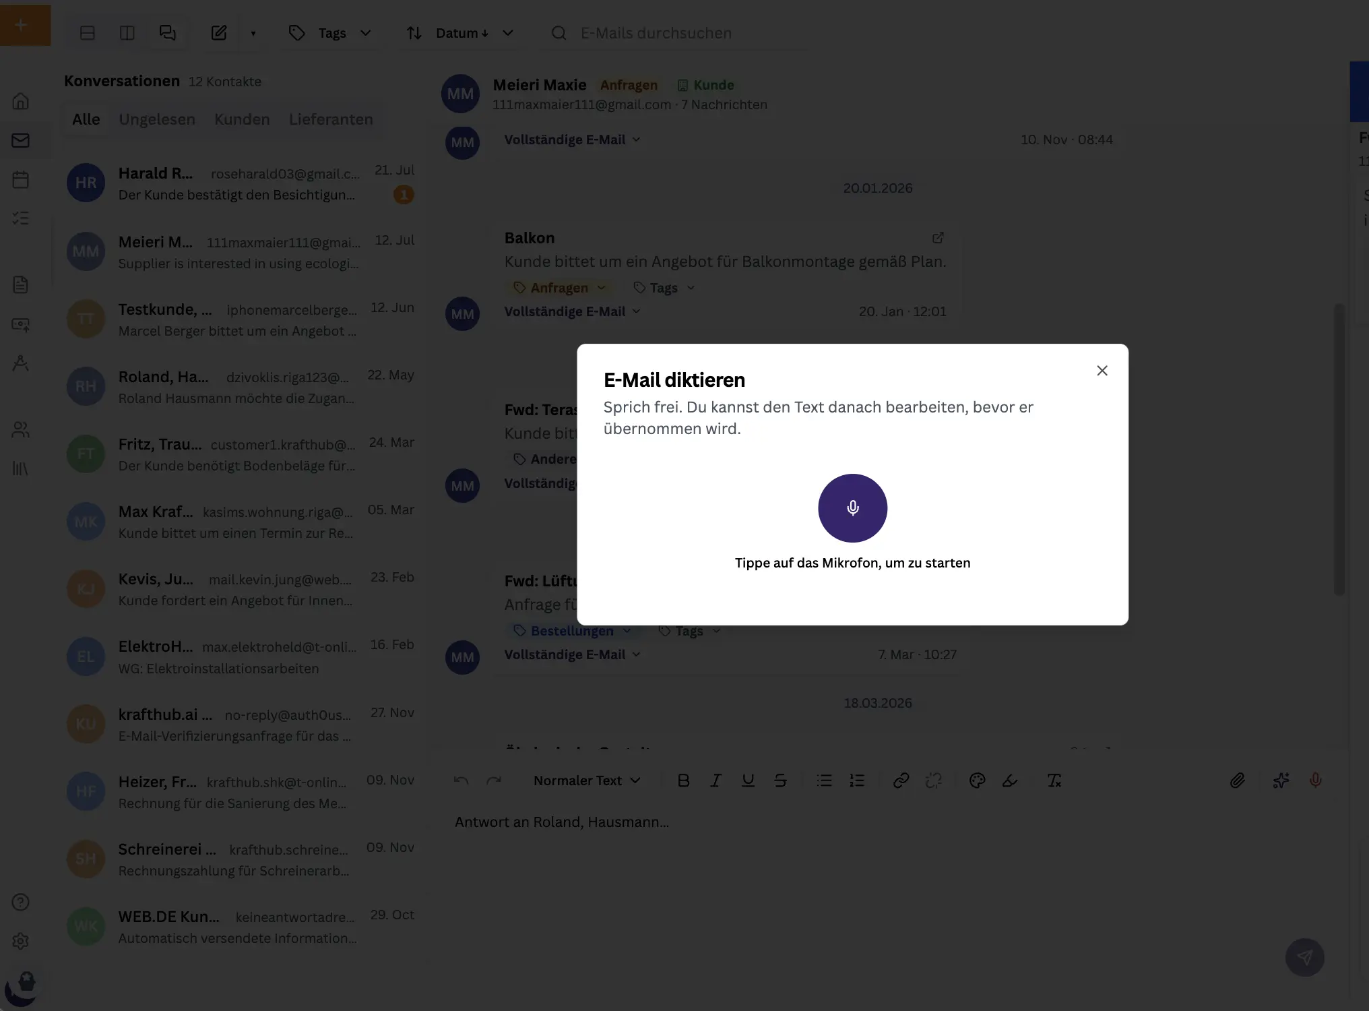
Task: Remove link with unlink icon
Action: point(933,780)
